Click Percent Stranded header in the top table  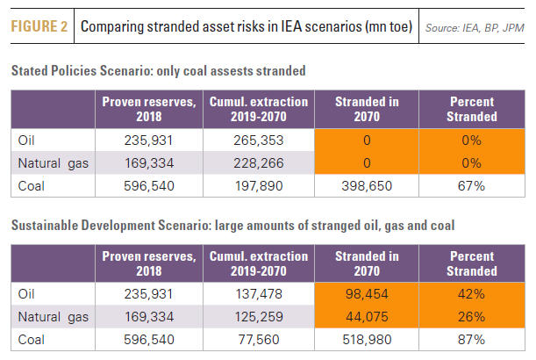(x=471, y=109)
